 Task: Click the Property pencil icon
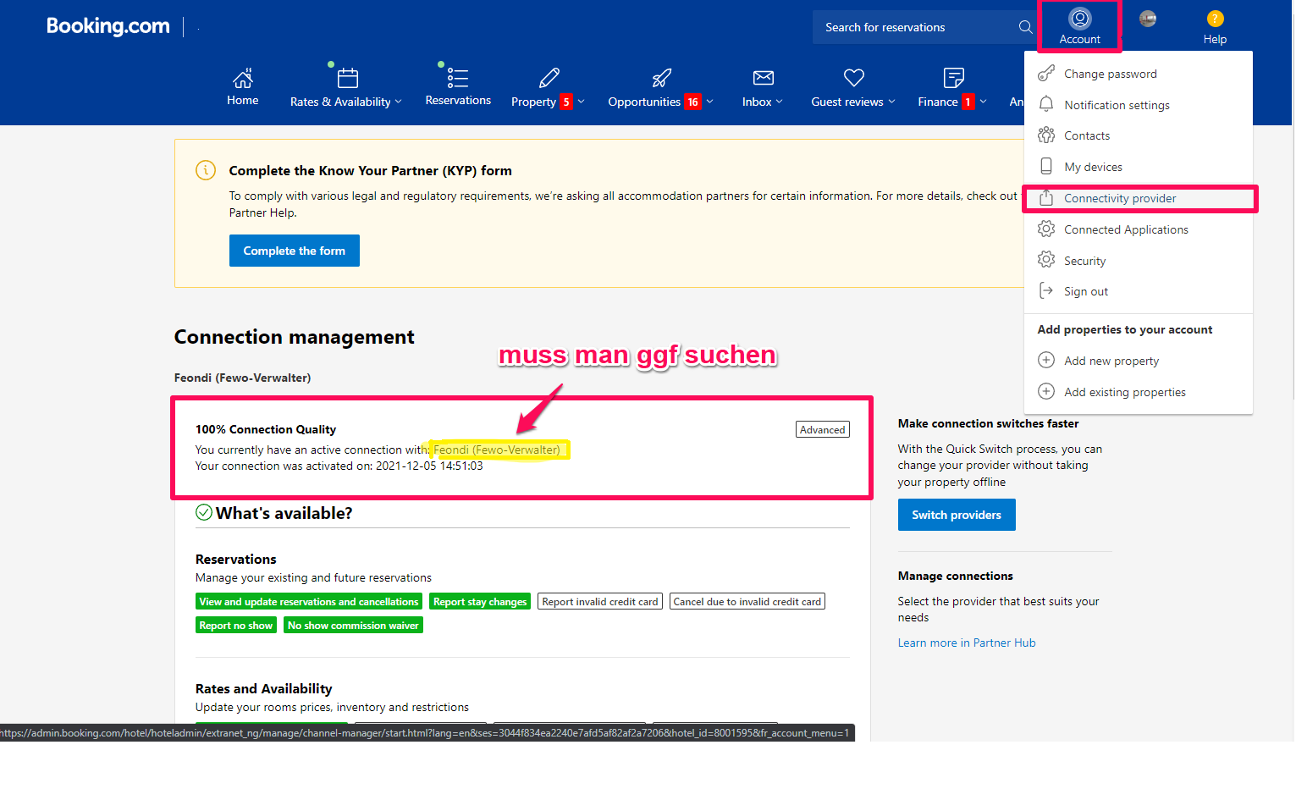pyautogui.click(x=549, y=79)
